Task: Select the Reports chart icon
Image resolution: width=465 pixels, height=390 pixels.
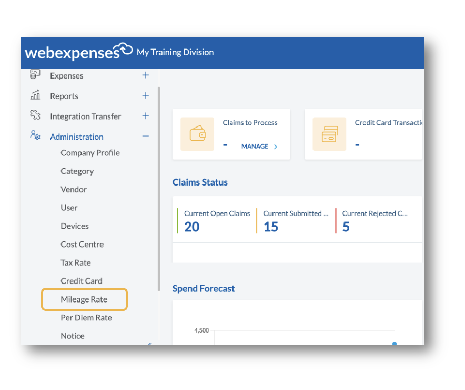Action: coord(35,95)
